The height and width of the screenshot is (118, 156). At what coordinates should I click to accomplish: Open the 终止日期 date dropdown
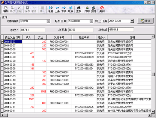click(132, 21)
